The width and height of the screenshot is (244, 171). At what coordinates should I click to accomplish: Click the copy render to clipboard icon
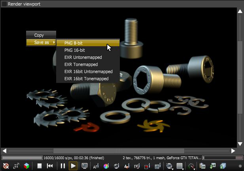coord(202,166)
